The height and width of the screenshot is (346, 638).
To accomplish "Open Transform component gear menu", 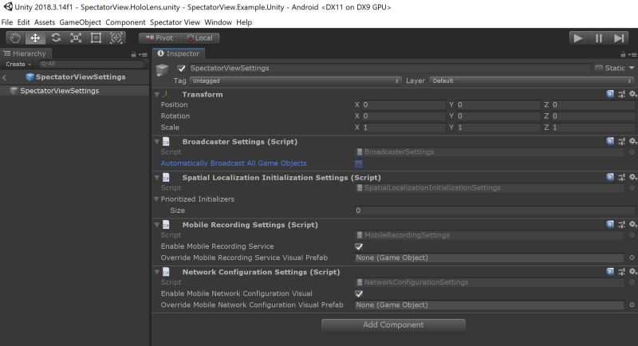I will pyautogui.click(x=632, y=94).
